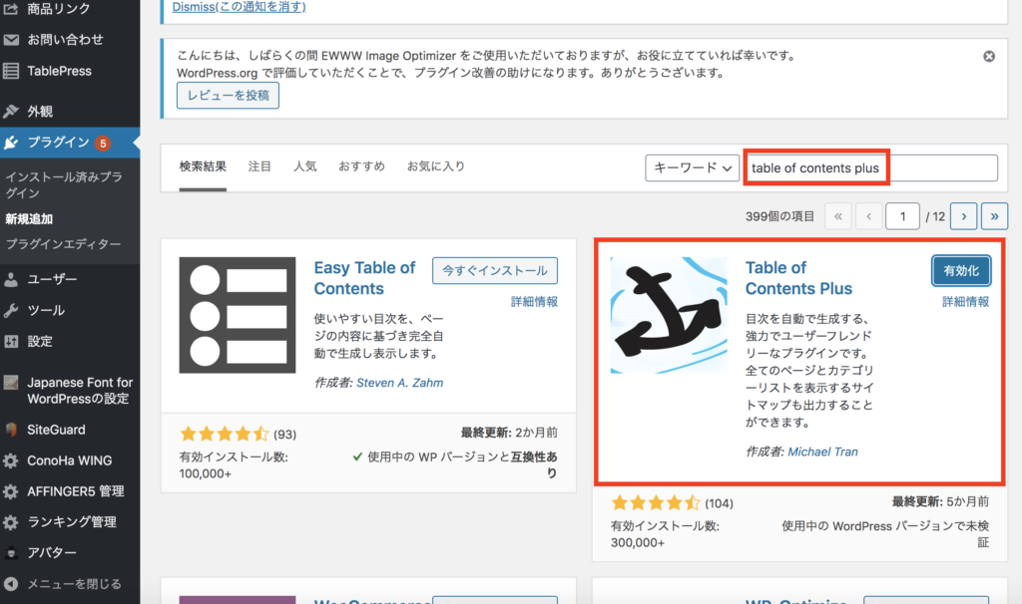Open author link Steven A. Zahm
This screenshot has height=604, width=1022.
click(x=399, y=383)
